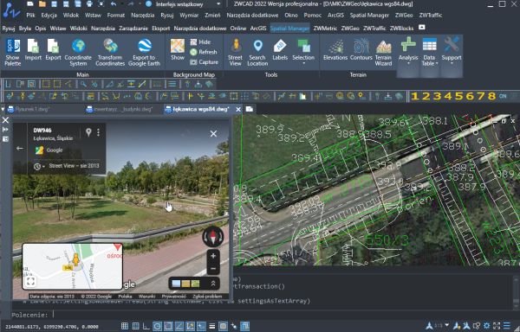Click yellow number 5 toolbar button
The width and height of the screenshot is (520, 332).
coord(459,96)
